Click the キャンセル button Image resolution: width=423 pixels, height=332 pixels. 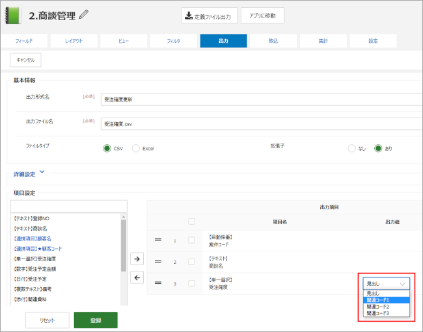[25, 60]
